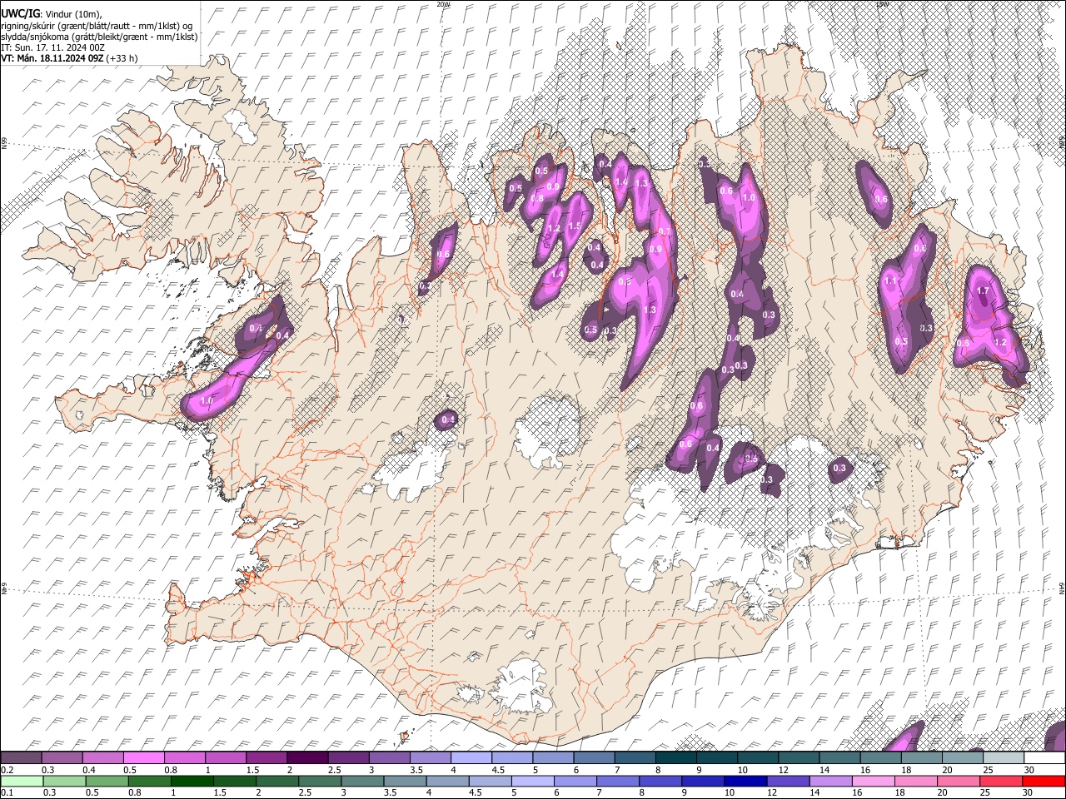Pick the darkest purple swatch labeled 2 in top row
The height and width of the screenshot is (799, 1066).
pyautogui.click(x=306, y=758)
